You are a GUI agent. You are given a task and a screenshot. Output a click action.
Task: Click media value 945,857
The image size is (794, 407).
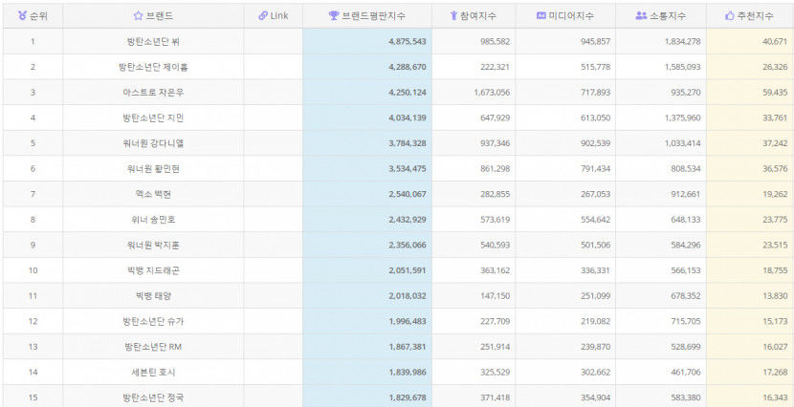coord(595,41)
